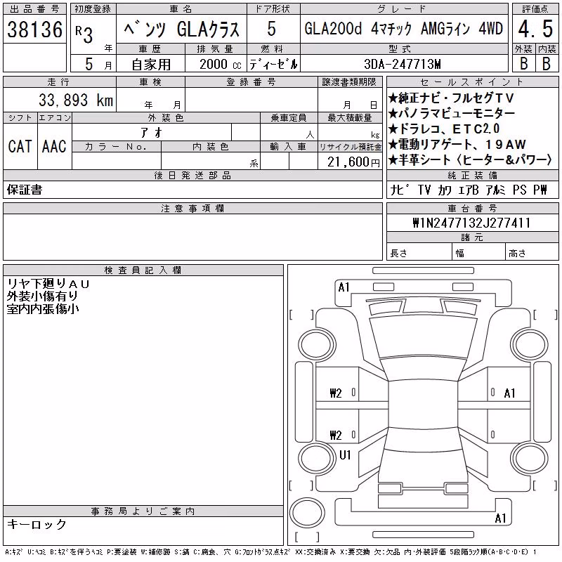
Task: Click inspector note 室内内張傷小
Action: (43, 308)
